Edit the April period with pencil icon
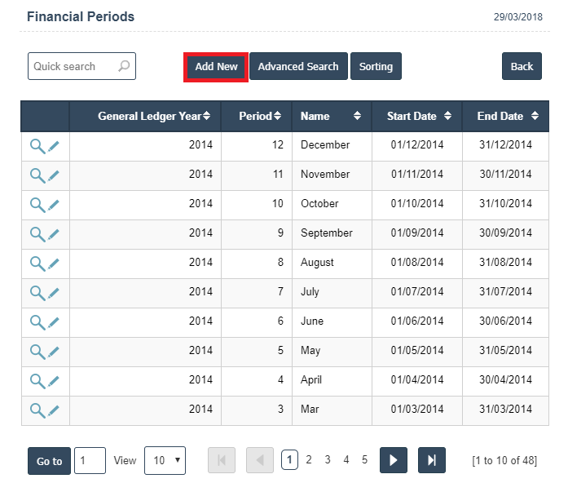This screenshot has height=483, width=568. (53, 382)
